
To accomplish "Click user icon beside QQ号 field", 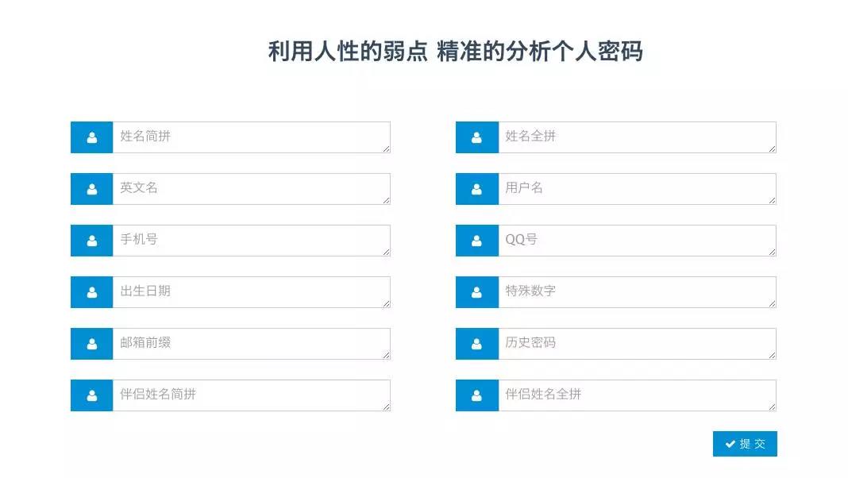I will [x=476, y=241].
